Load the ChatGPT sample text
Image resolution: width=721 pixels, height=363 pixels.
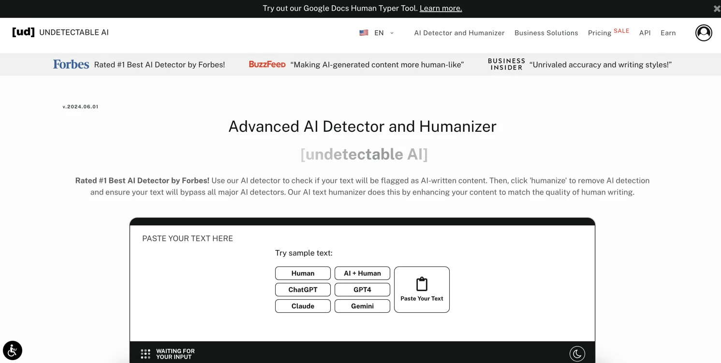[x=303, y=290]
